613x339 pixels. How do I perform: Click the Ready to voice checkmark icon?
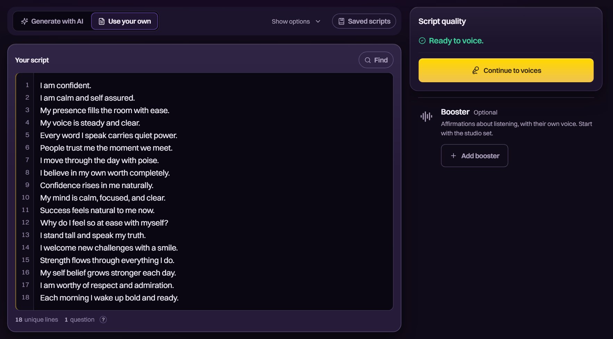422,41
